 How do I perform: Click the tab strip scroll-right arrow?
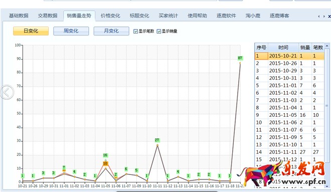[x=324, y=16]
